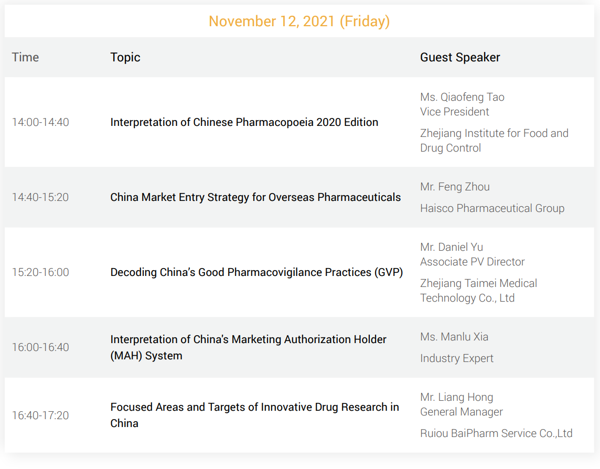Click Zhejiang Taimei Medical Technology Co. text
The image size is (600, 469).
click(479, 291)
